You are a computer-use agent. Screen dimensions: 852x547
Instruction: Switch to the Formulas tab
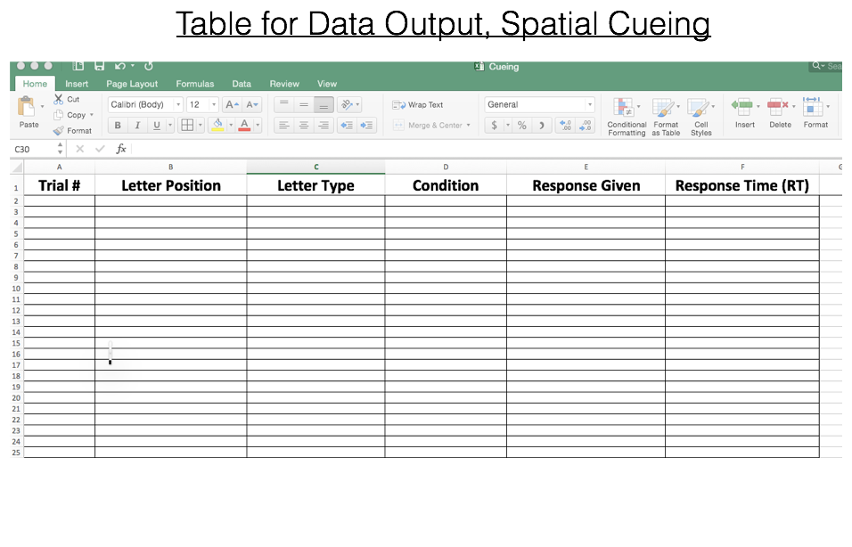coord(195,84)
